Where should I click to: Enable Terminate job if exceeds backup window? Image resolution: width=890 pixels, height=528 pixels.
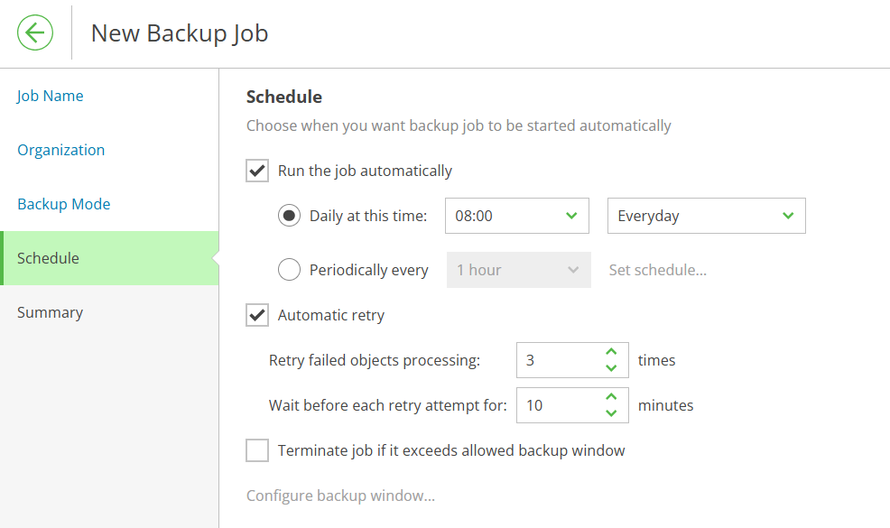point(257,450)
